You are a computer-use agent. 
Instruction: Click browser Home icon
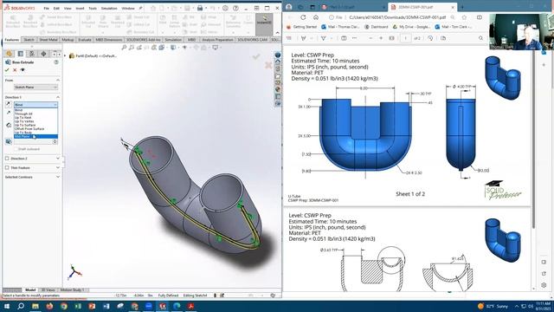(x=316, y=17)
